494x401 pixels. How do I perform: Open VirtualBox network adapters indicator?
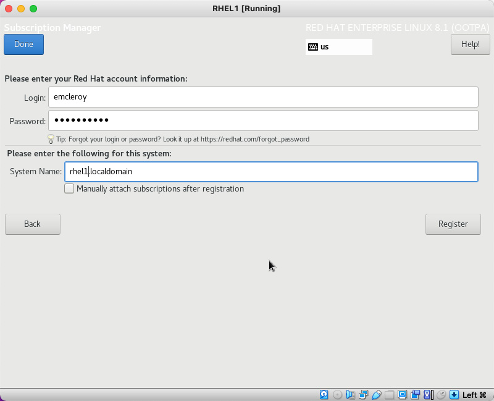click(363, 395)
